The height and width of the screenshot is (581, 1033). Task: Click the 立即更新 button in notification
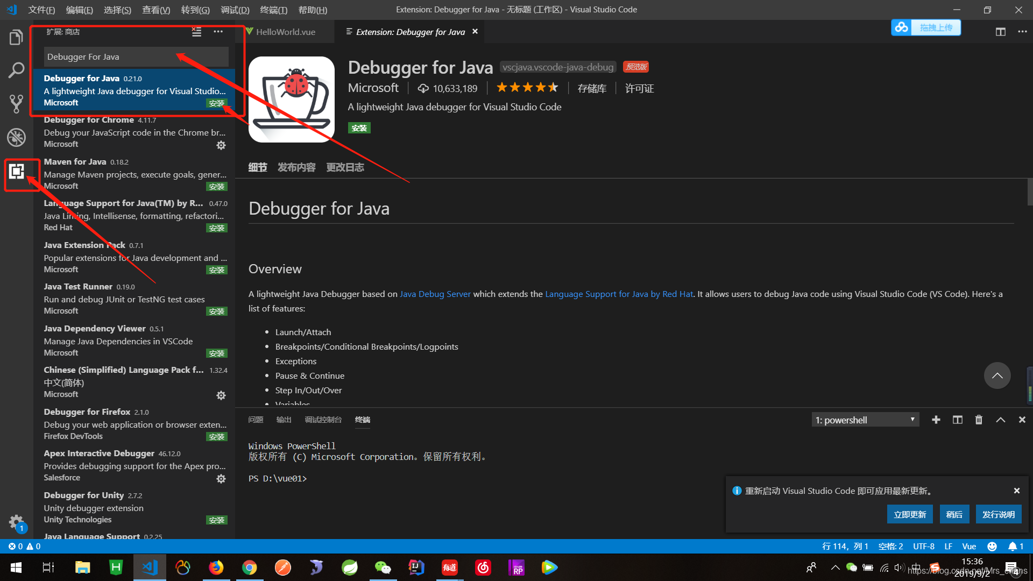click(x=910, y=514)
